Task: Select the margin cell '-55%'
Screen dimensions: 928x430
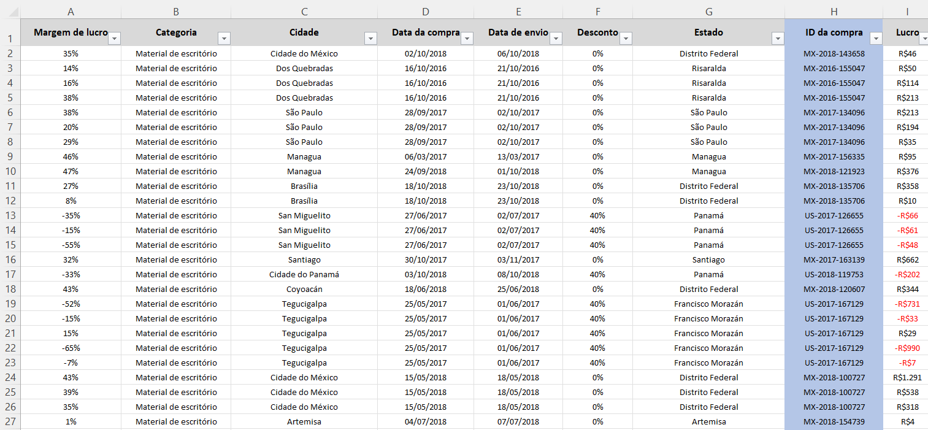Action: (71, 245)
